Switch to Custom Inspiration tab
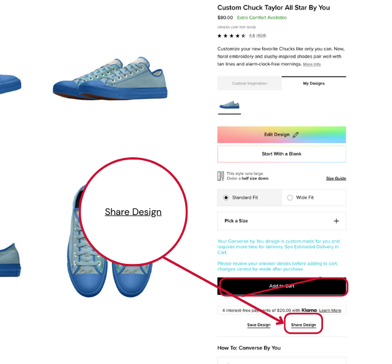Screen dimensions: 392x364 (249, 83)
